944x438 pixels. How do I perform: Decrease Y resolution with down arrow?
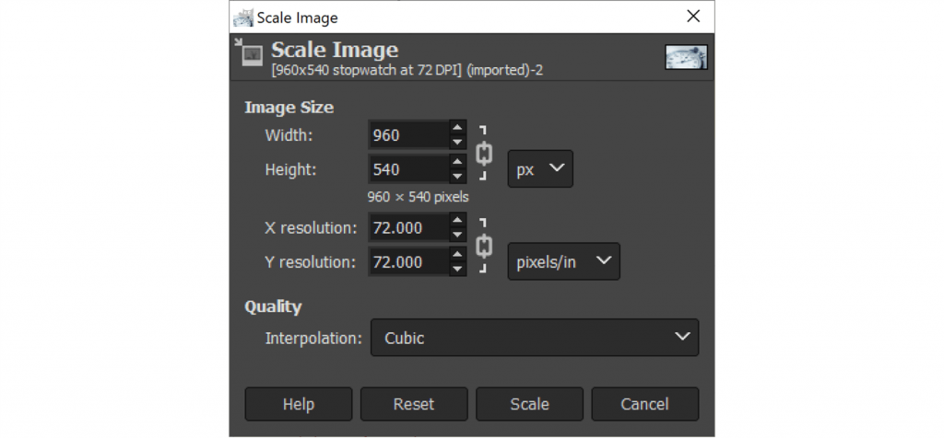tap(457, 269)
